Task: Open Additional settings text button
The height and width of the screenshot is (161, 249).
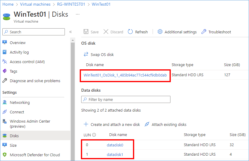Action: tap(181, 32)
